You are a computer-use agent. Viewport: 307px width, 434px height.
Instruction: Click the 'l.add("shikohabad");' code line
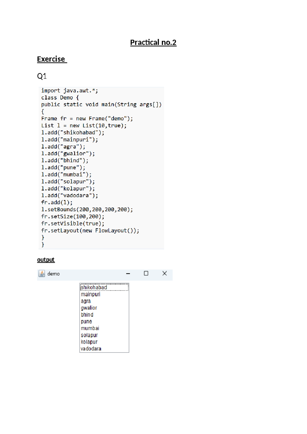tap(73, 133)
